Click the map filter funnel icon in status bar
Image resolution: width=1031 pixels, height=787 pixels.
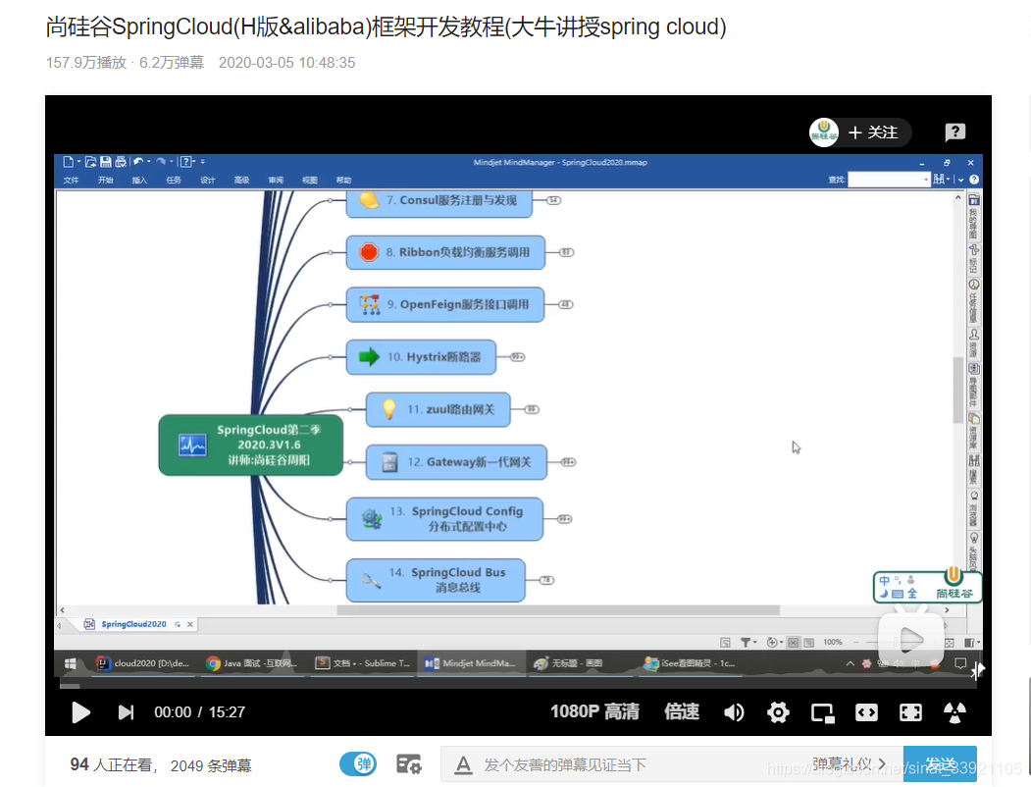[747, 643]
